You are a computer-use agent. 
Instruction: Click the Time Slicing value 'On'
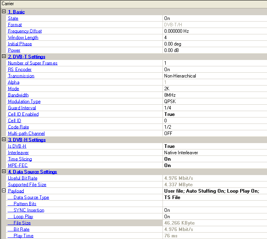tap(167, 159)
